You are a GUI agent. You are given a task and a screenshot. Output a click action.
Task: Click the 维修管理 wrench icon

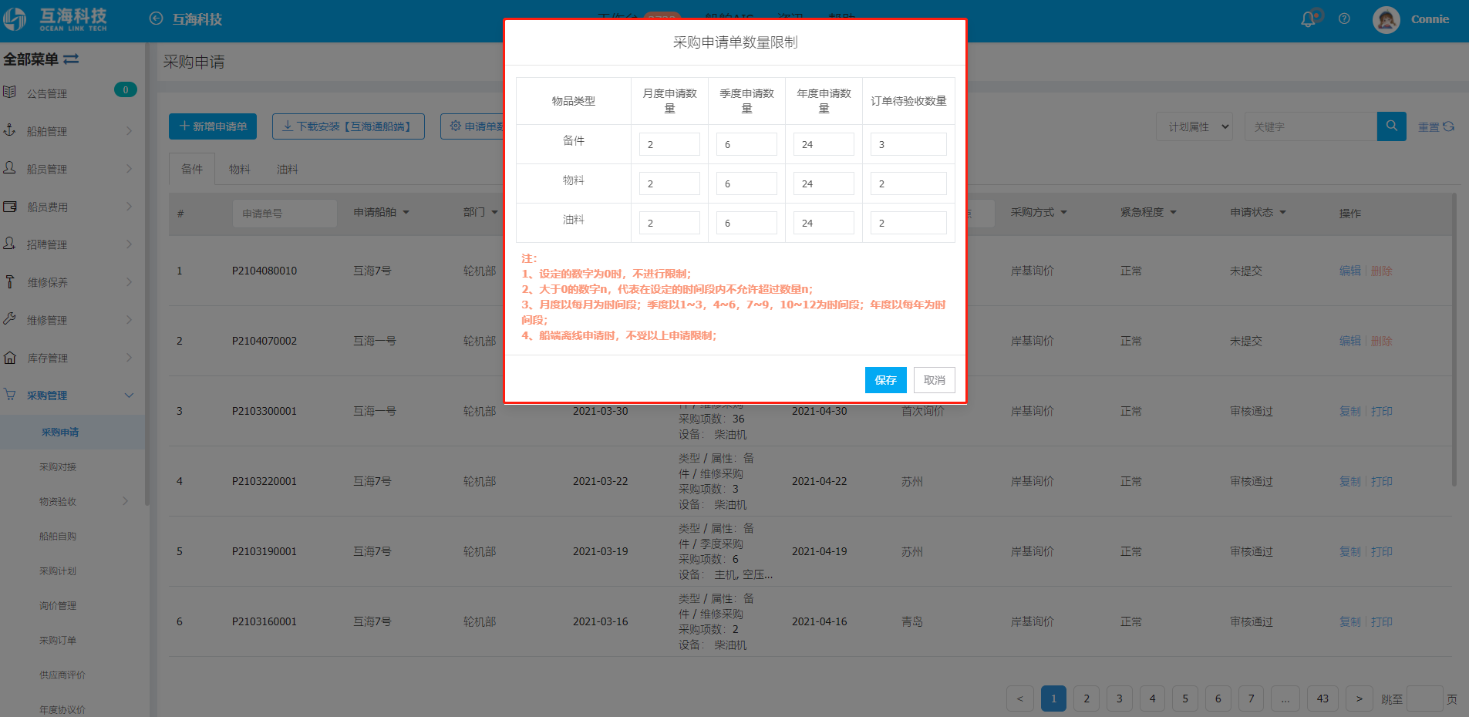point(9,319)
